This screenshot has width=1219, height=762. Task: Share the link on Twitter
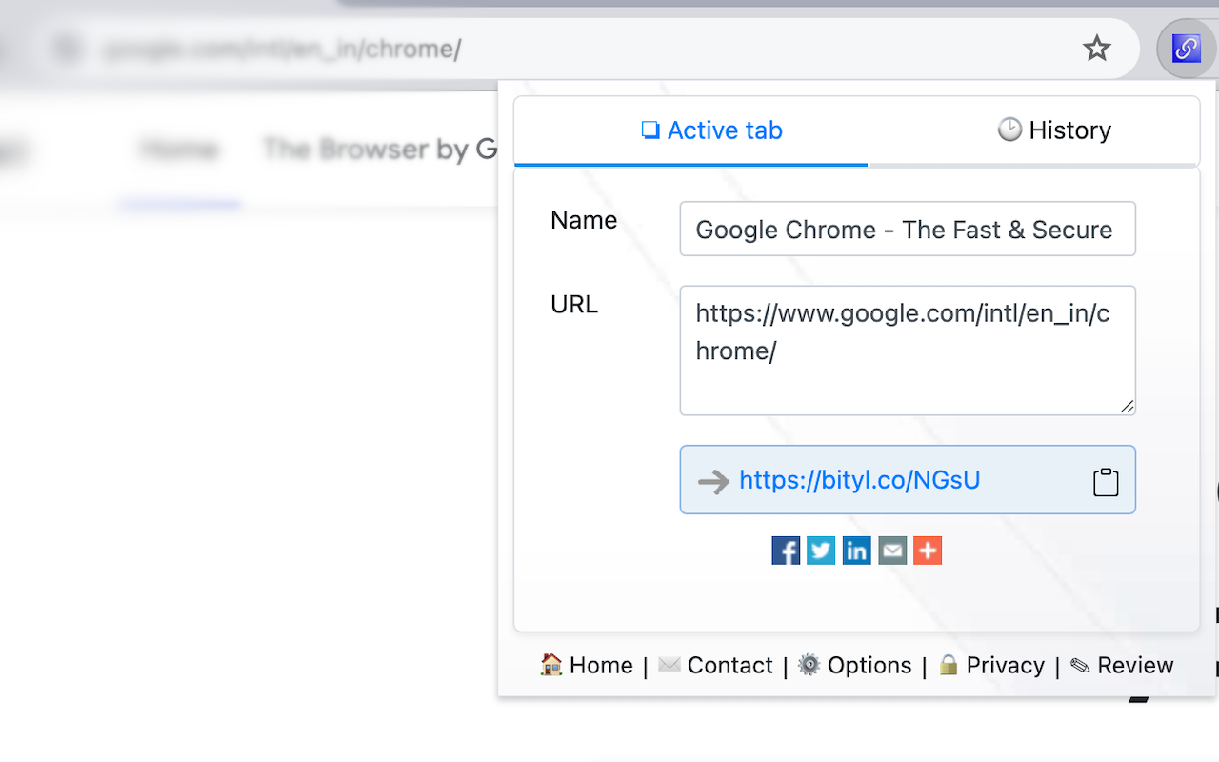click(x=821, y=551)
